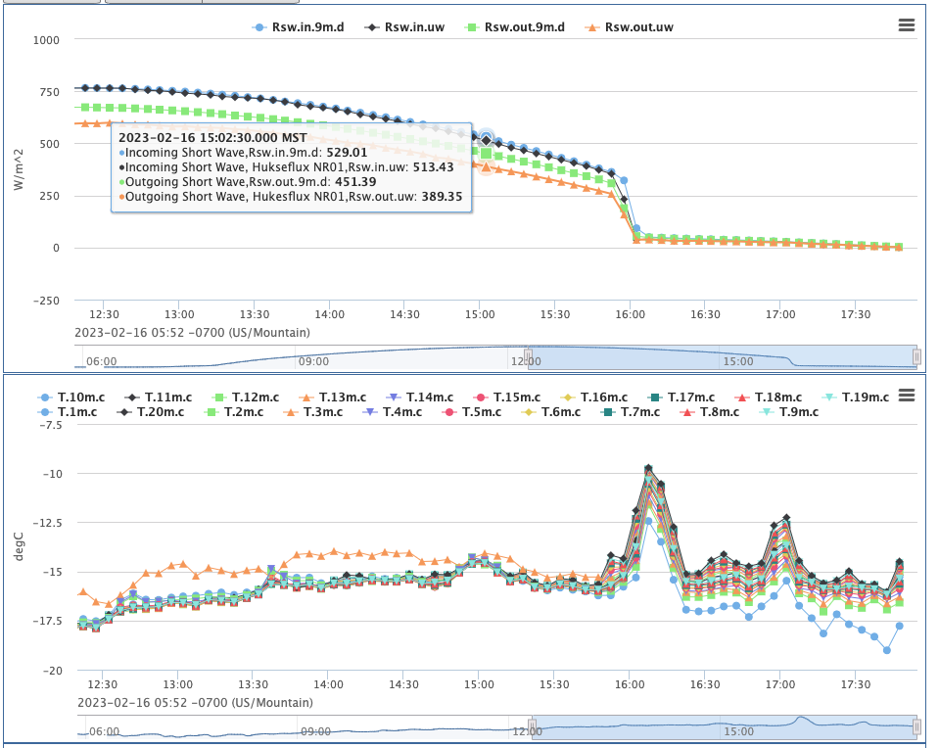Open the temperature chart hamburger menu

[x=906, y=396]
